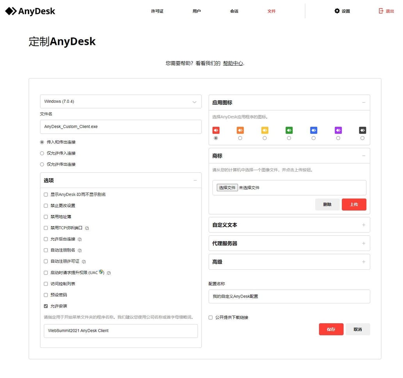Check the 禁止更改设置 option
Screen dimensions: 403x378
point(46,206)
